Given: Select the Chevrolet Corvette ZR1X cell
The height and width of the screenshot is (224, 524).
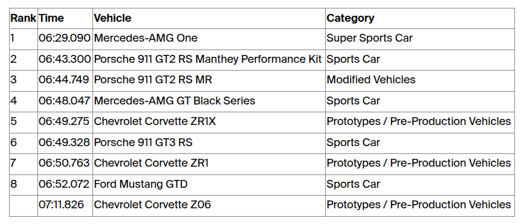Looking at the screenshot, I should click(x=209, y=123).
